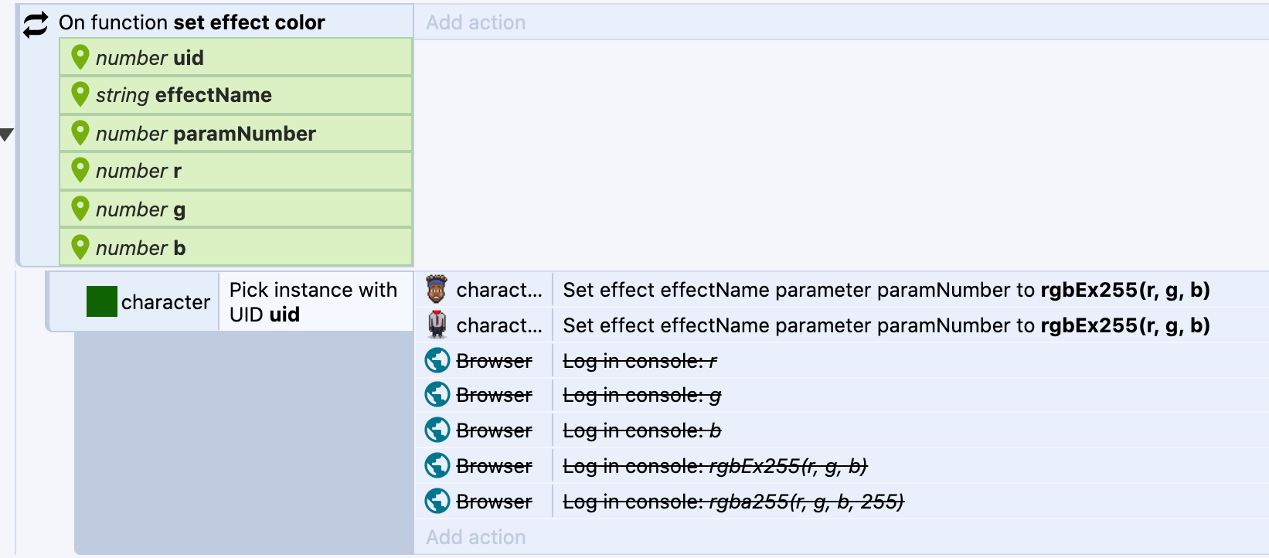1269x558 pixels.
Task: Click the pin icon next to number b
Action: (80, 247)
